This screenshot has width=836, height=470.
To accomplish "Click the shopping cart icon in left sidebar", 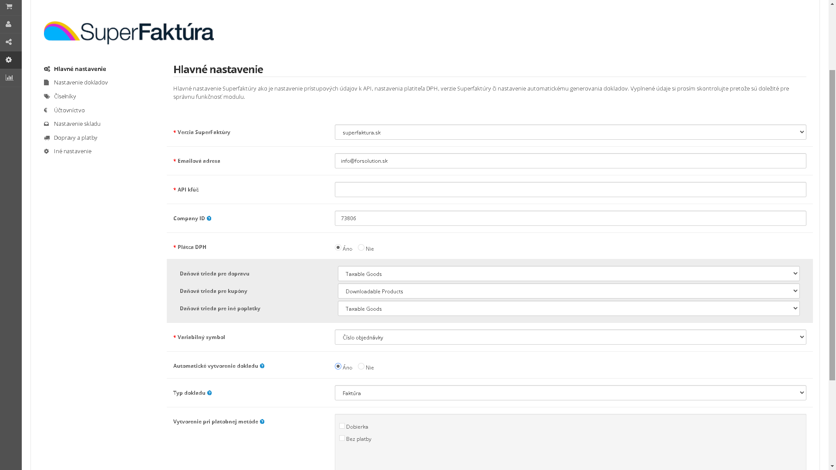I will pos(9,7).
